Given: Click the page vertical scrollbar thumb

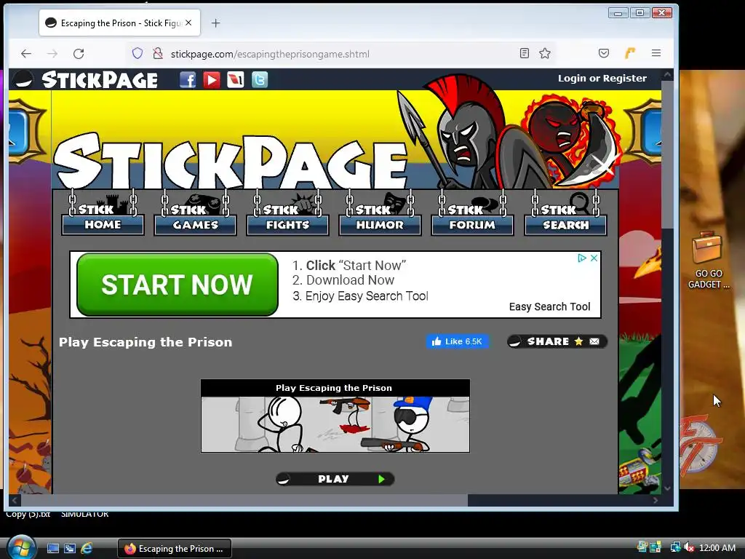Looking at the screenshot, I should (668, 154).
